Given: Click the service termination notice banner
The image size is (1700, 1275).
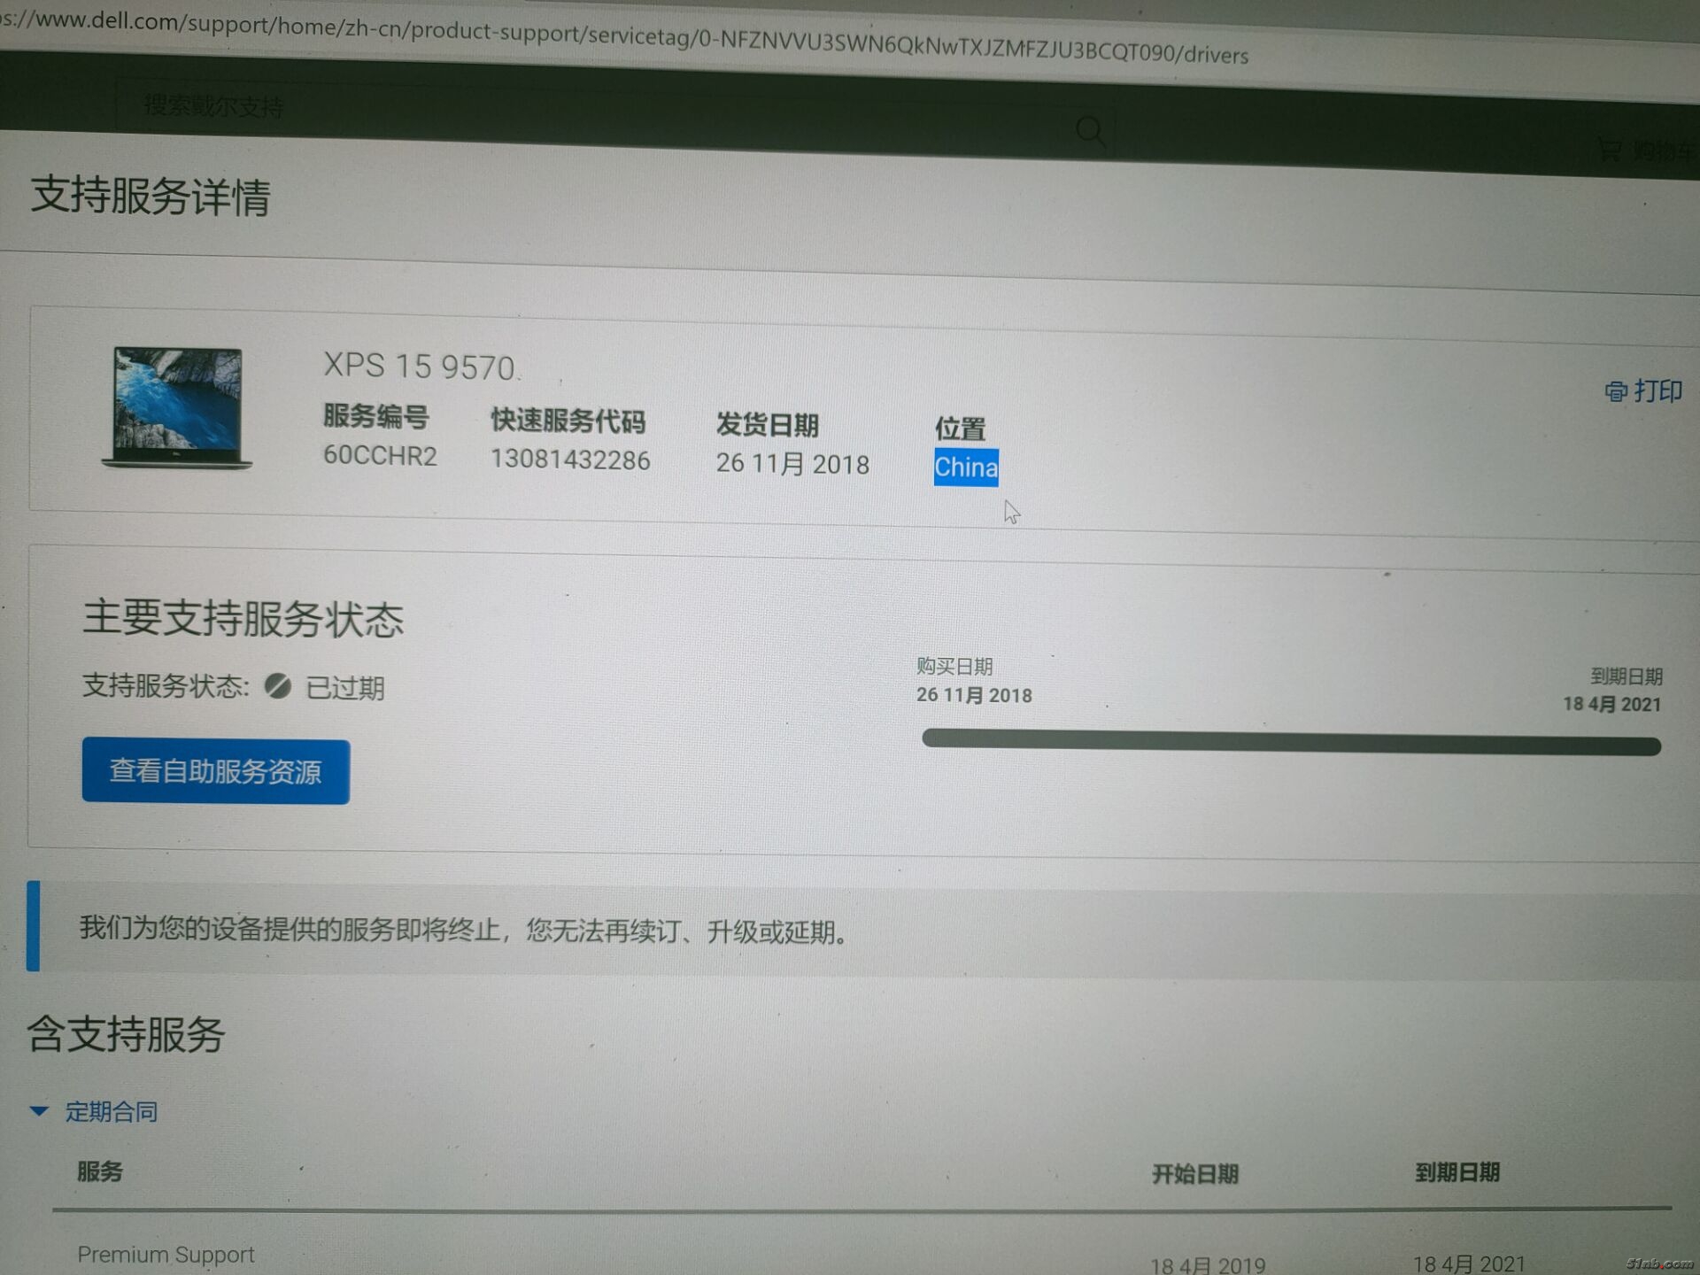Looking at the screenshot, I should click(x=863, y=930).
